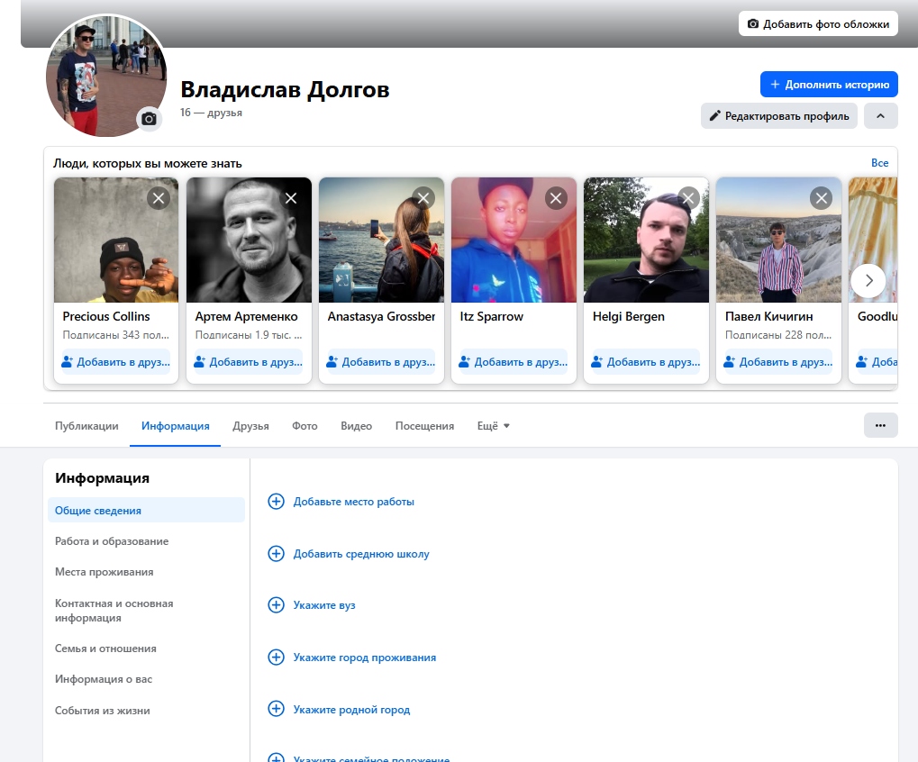Click Редактировать профиль button
The width and height of the screenshot is (918, 762).
pos(779,116)
